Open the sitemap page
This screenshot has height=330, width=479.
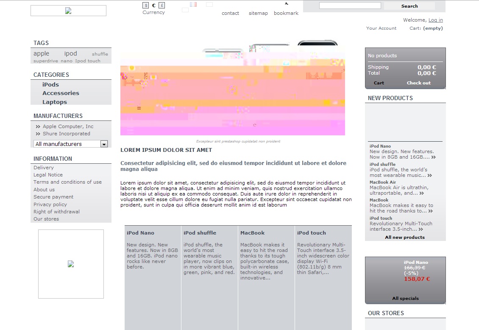tap(258, 13)
